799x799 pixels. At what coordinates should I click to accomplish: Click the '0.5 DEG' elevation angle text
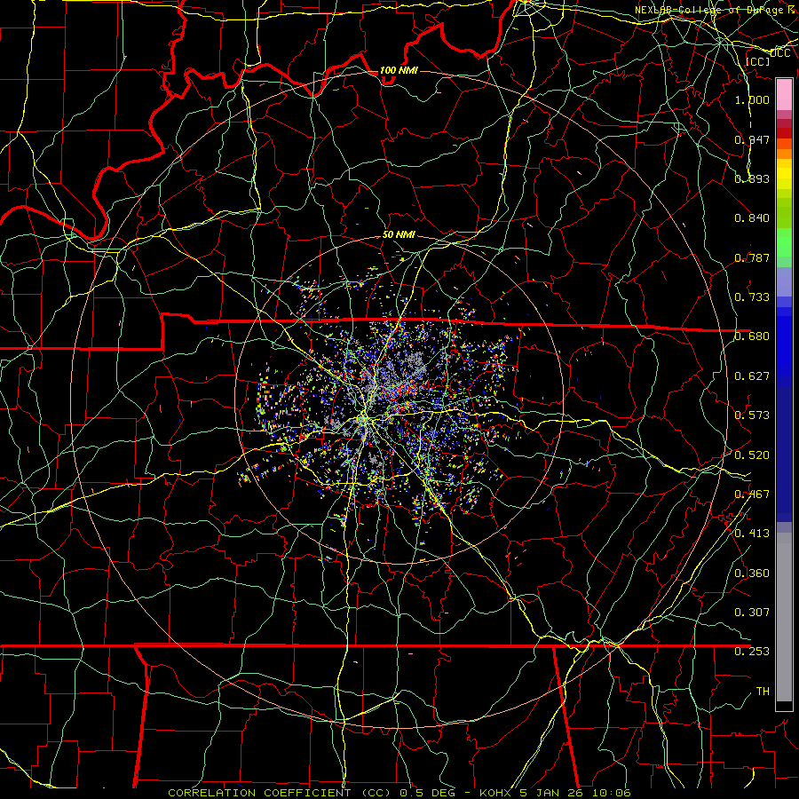point(427,793)
